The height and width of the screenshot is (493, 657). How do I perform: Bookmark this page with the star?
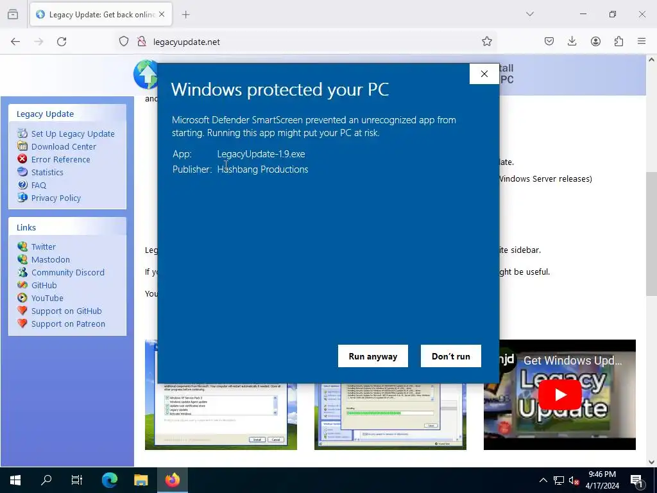[x=486, y=41]
